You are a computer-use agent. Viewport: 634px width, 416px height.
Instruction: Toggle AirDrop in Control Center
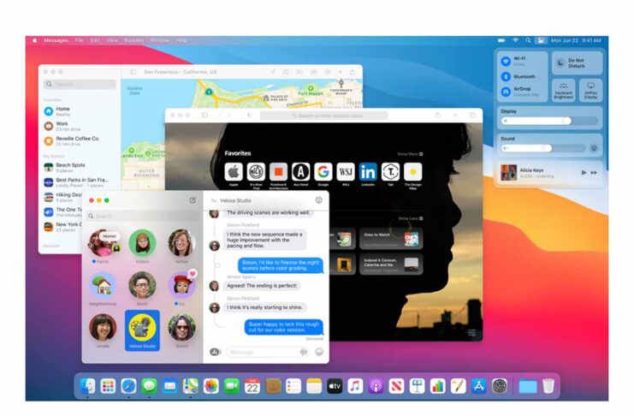coord(506,92)
